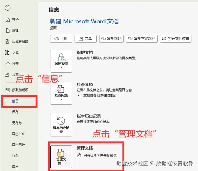The width and height of the screenshot is (198, 171).
Task: Open 获取加载项 in the sidebar
Action: [x=20, y=90]
